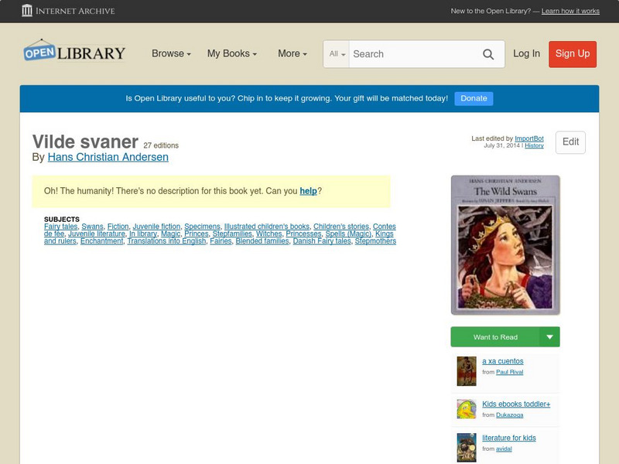
Task: Click the red Sign Up button
Action: (x=573, y=54)
